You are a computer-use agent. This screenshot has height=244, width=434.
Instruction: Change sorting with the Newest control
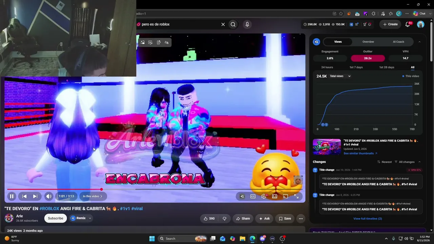coord(384,162)
